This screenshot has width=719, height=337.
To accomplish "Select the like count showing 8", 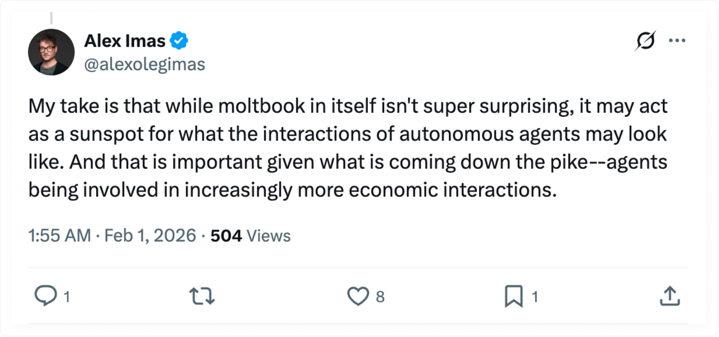I will [x=380, y=298].
